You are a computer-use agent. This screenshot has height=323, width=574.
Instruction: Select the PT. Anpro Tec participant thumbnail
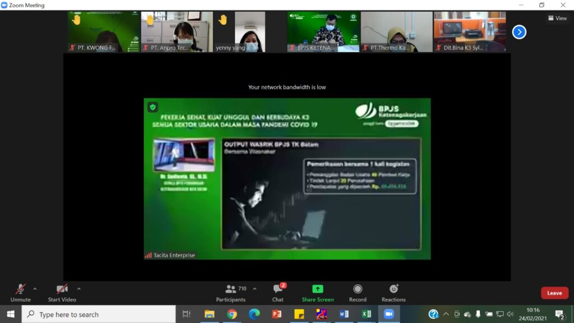pyautogui.click(x=177, y=32)
